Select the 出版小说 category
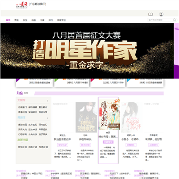179x179 pixels. click(33, 147)
